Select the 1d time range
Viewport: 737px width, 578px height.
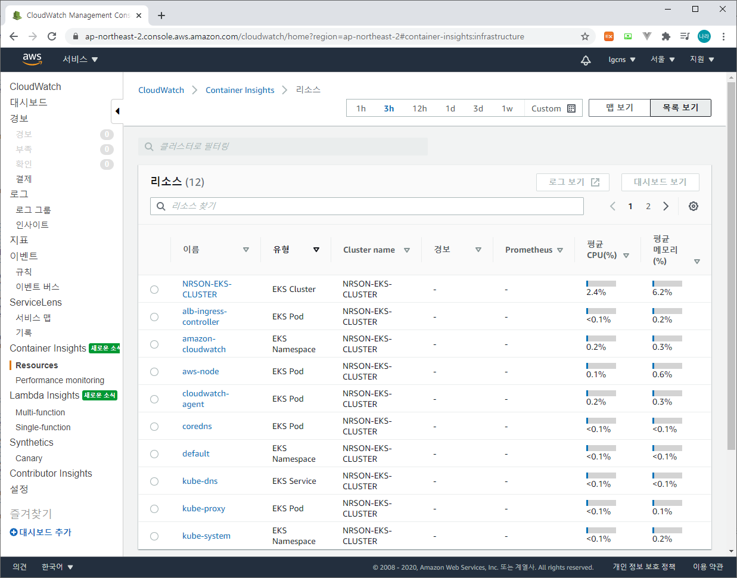pos(450,108)
